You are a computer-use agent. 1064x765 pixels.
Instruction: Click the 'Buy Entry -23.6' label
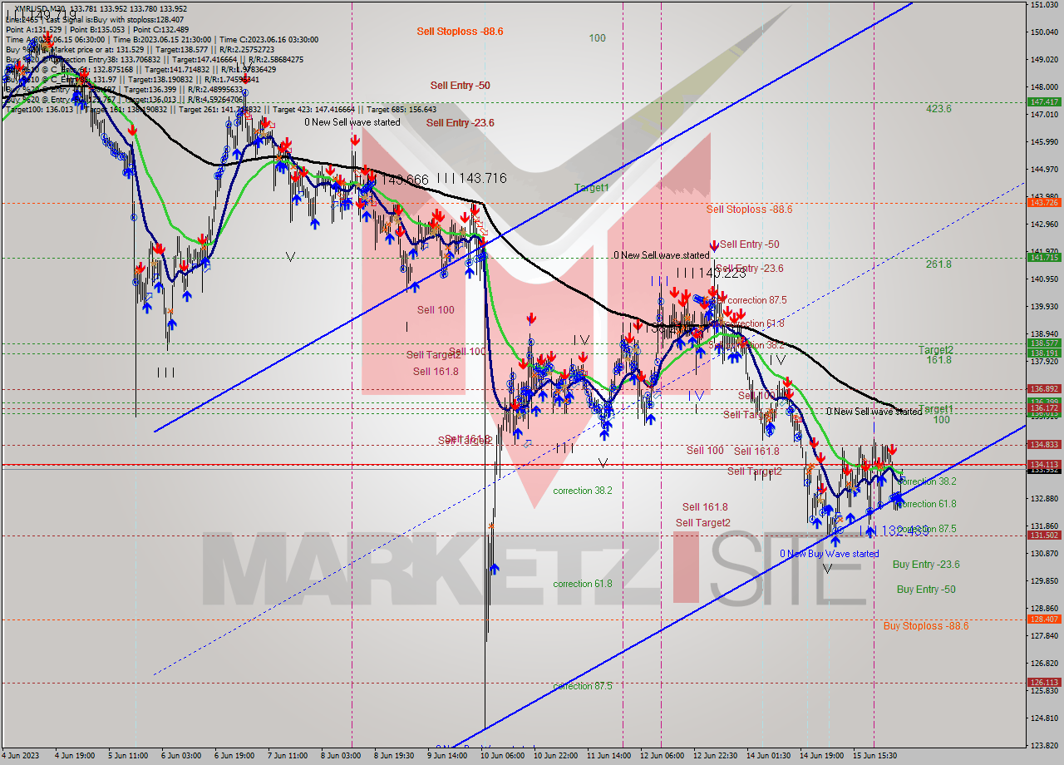(x=926, y=565)
